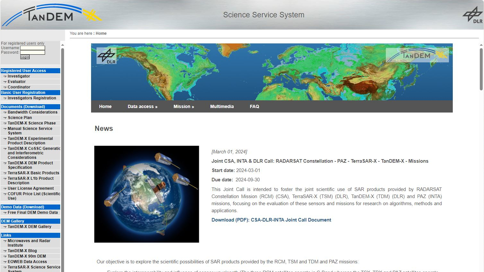Viewport: 484px width, 272px height.
Task: Open the Multimedia menu item
Action: 222,106
